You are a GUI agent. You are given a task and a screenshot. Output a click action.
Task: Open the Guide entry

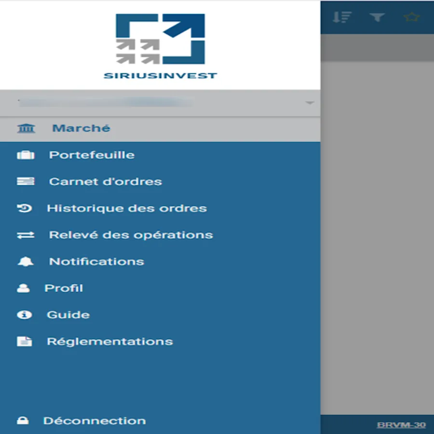pos(68,315)
